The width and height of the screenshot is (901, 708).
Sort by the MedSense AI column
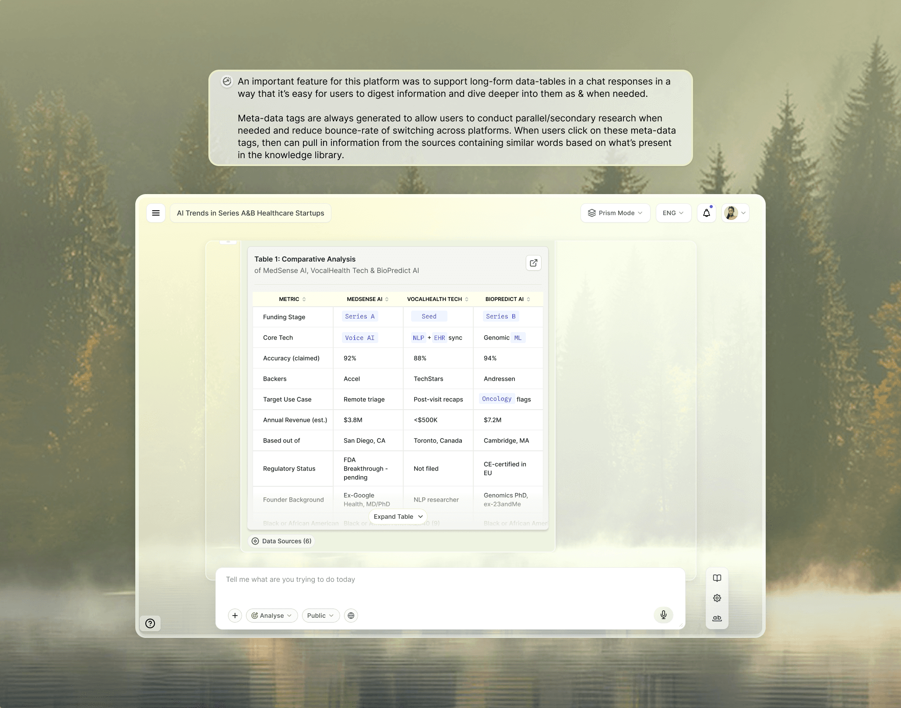(x=387, y=299)
